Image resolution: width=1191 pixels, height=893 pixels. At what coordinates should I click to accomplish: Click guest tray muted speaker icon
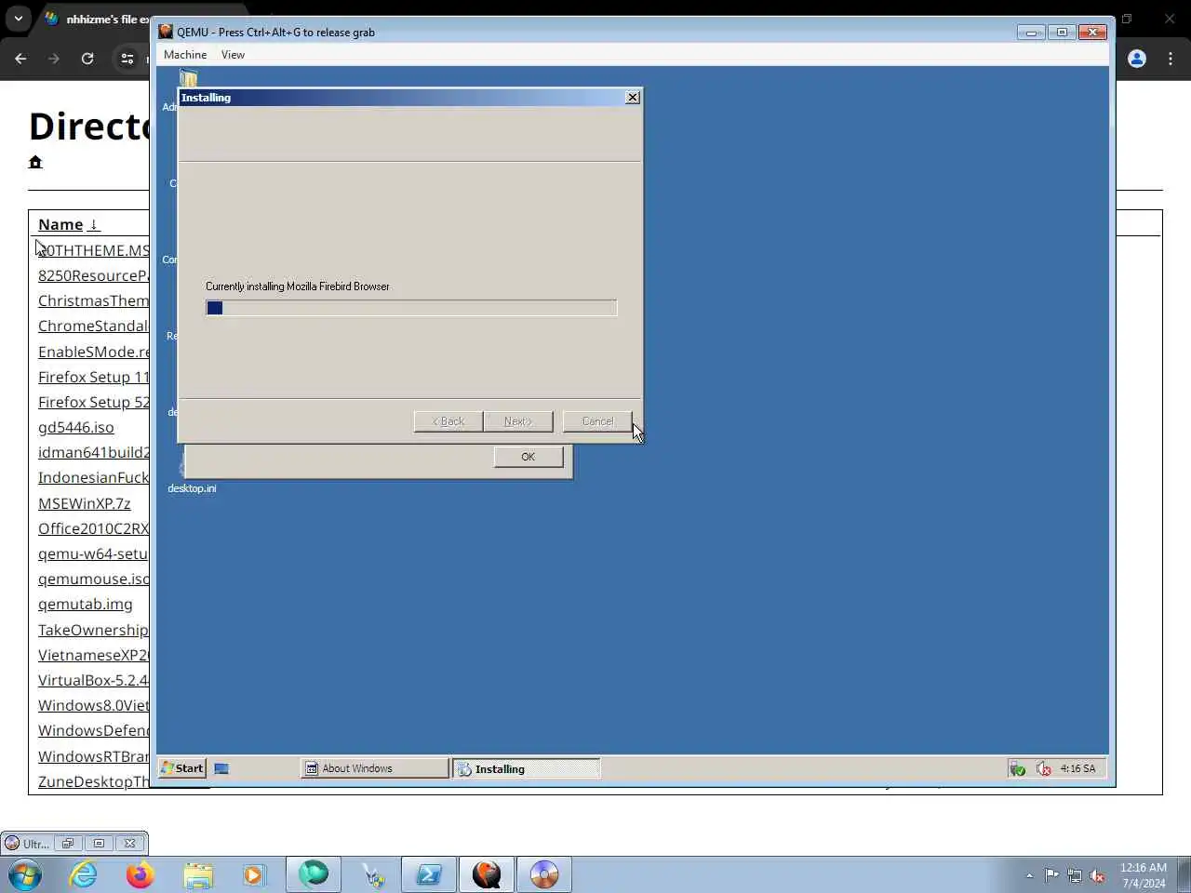click(x=1044, y=768)
